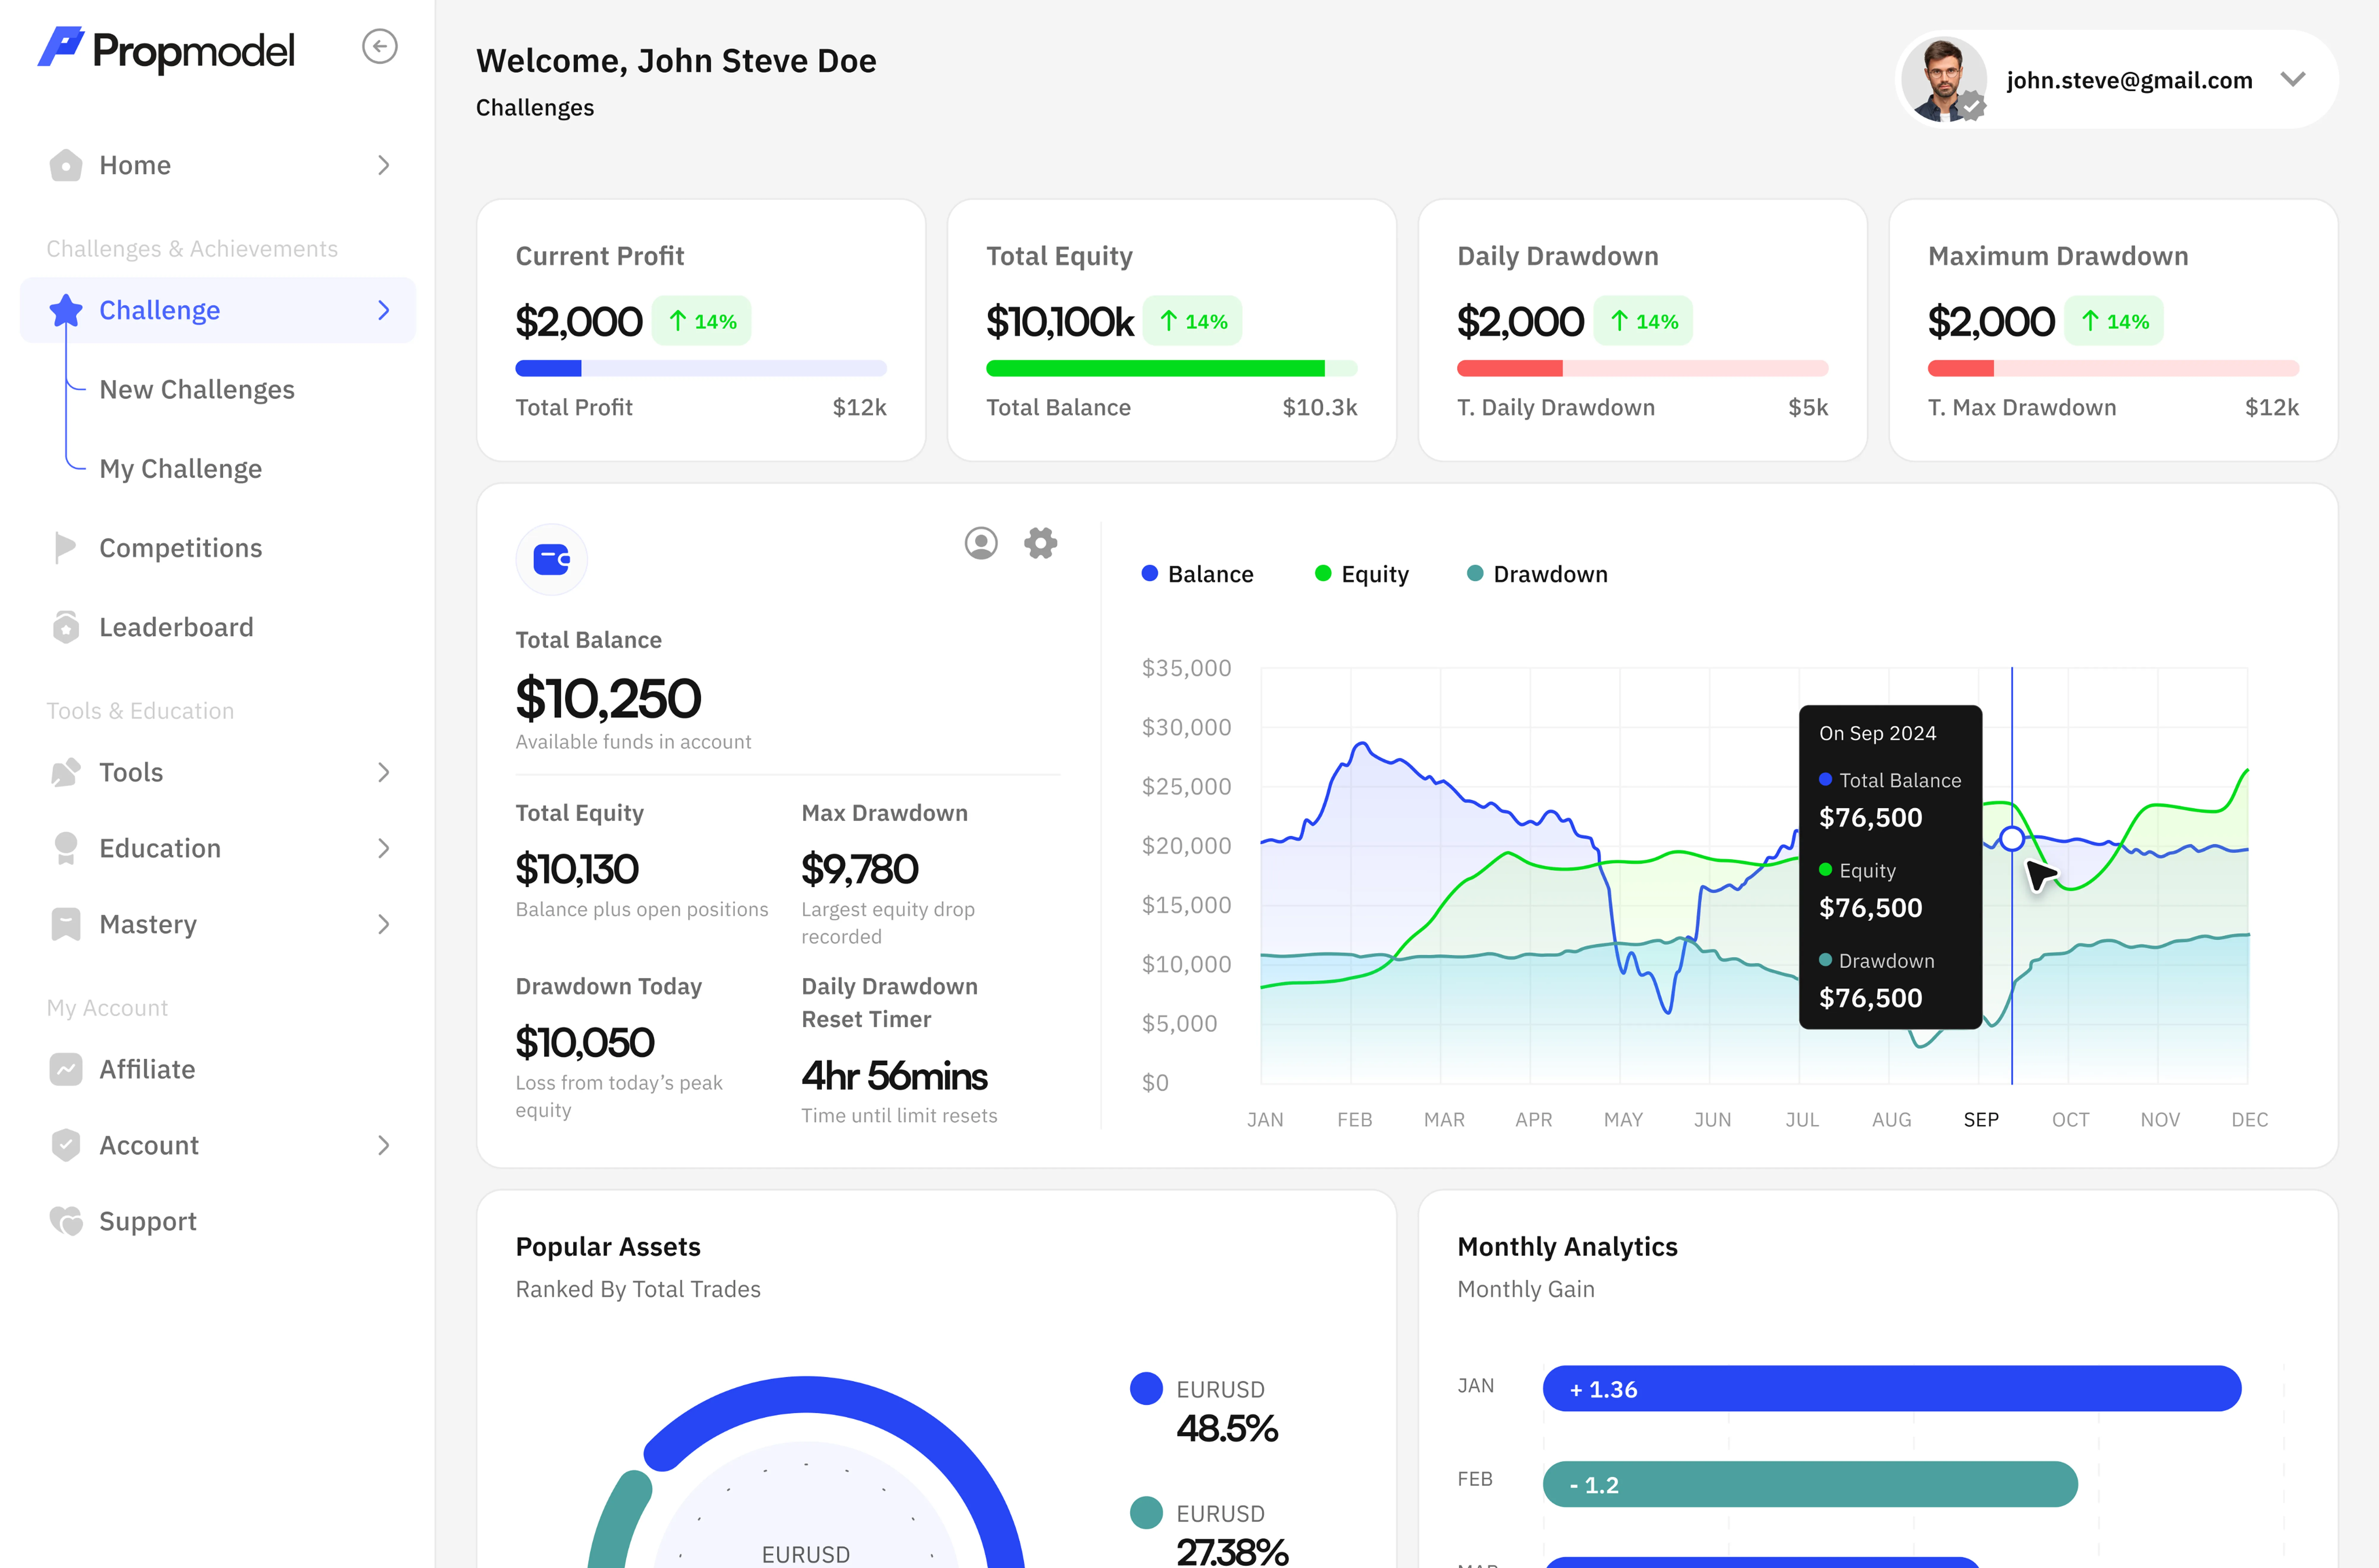Collapse sidebar with the back arrow icon

[x=379, y=47]
